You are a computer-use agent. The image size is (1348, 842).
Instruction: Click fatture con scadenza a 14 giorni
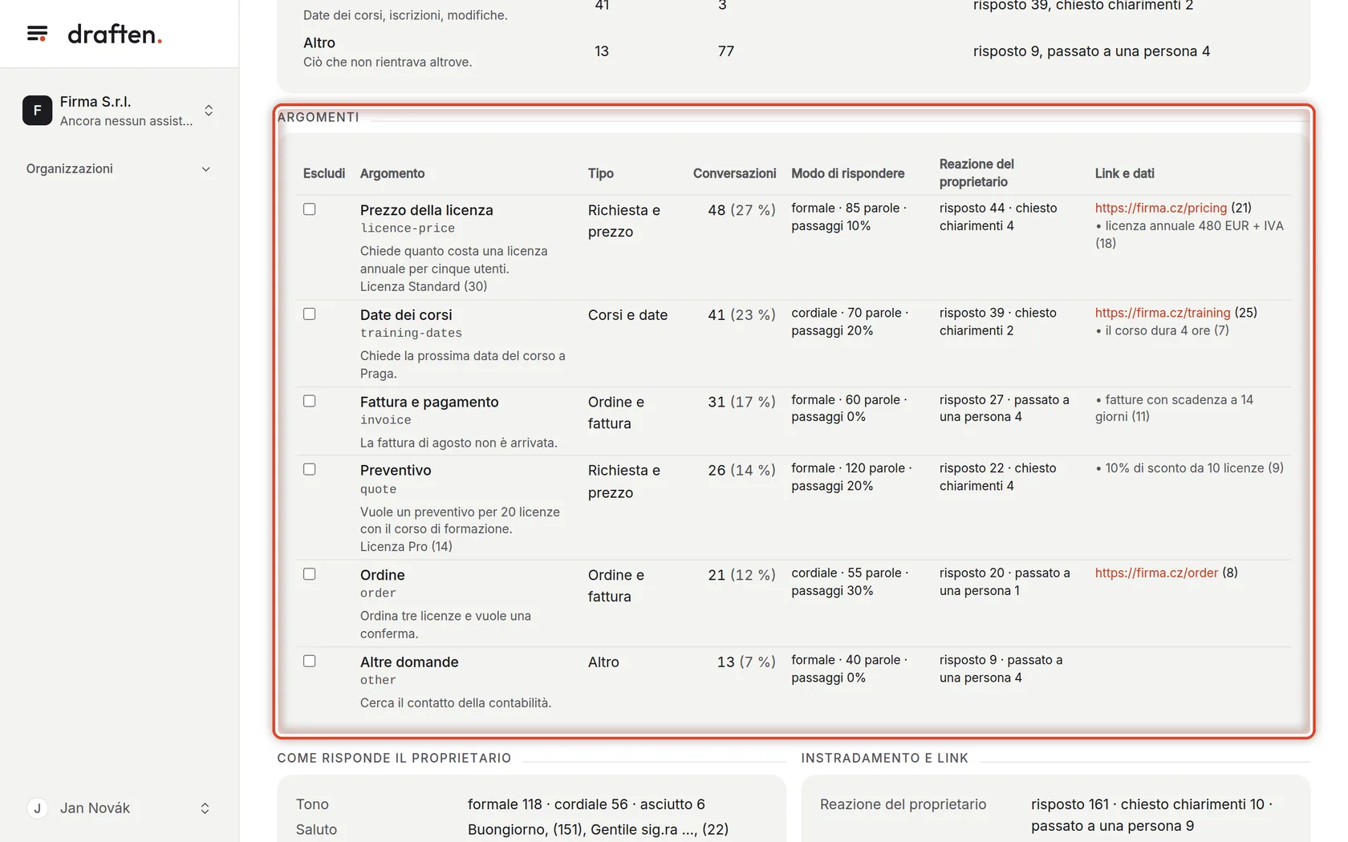coord(1174,408)
